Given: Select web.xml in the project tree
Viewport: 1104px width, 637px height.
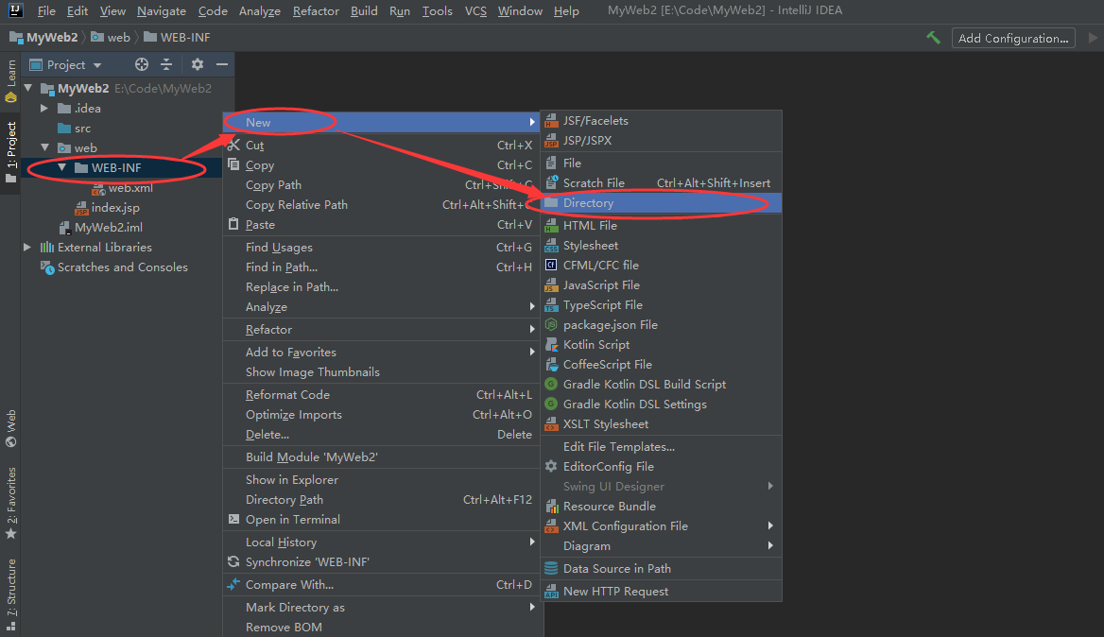Looking at the screenshot, I should [x=123, y=188].
